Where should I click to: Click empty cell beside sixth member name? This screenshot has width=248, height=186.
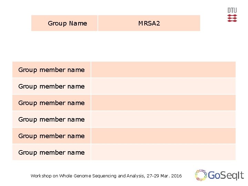point(163,152)
